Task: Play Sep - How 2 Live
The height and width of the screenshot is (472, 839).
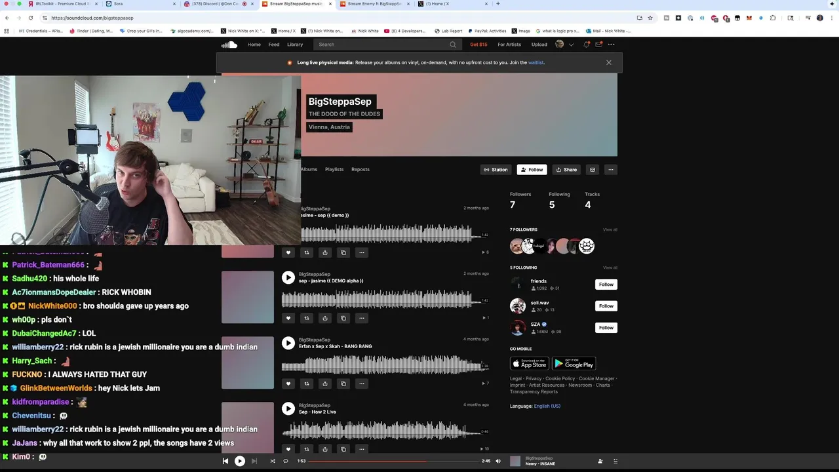Action: point(288,408)
